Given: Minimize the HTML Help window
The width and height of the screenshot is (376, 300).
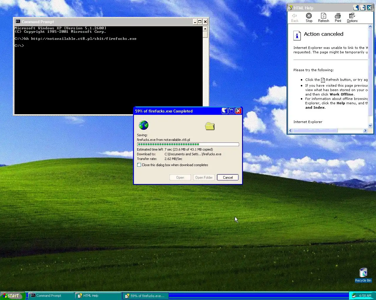Looking at the screenshot, I should coord(356,8).
